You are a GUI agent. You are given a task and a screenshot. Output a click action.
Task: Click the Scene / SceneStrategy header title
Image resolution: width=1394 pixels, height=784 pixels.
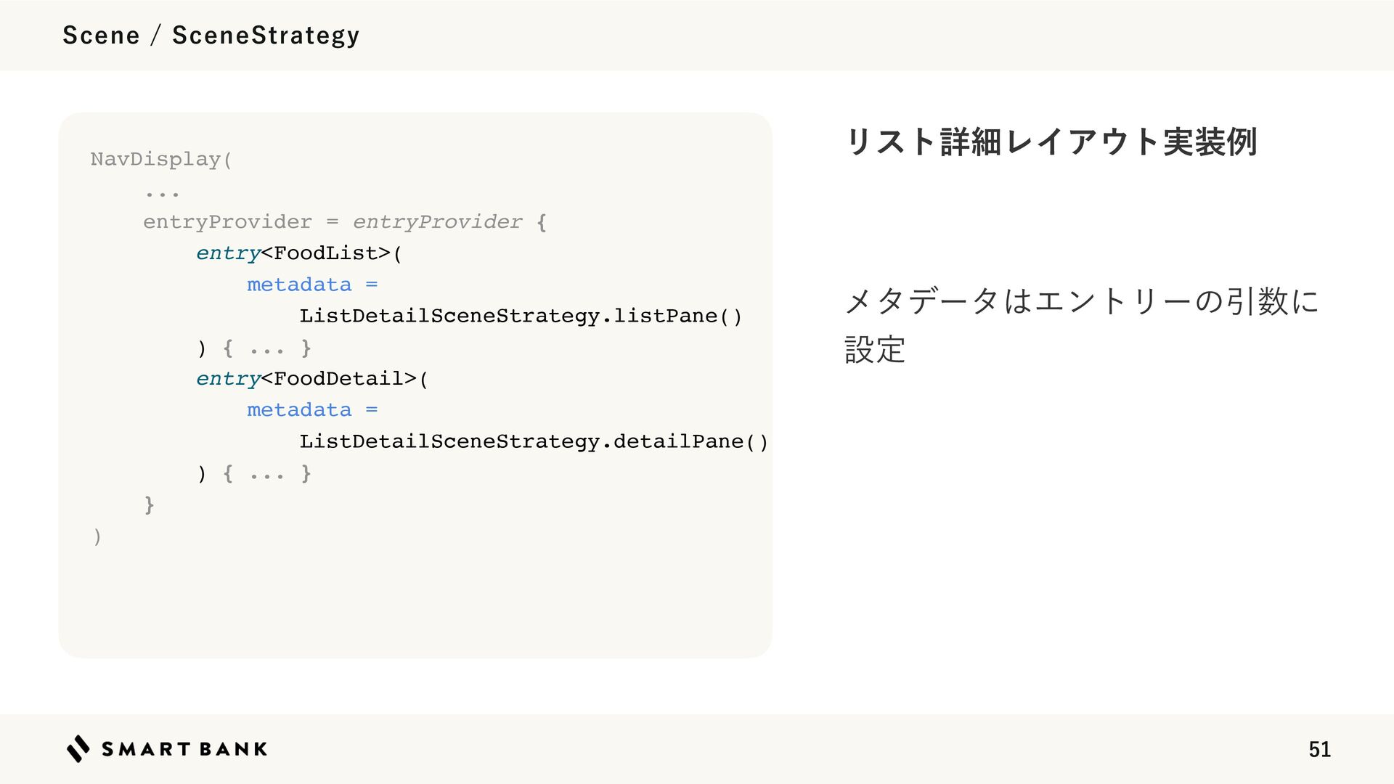point(211,35)
